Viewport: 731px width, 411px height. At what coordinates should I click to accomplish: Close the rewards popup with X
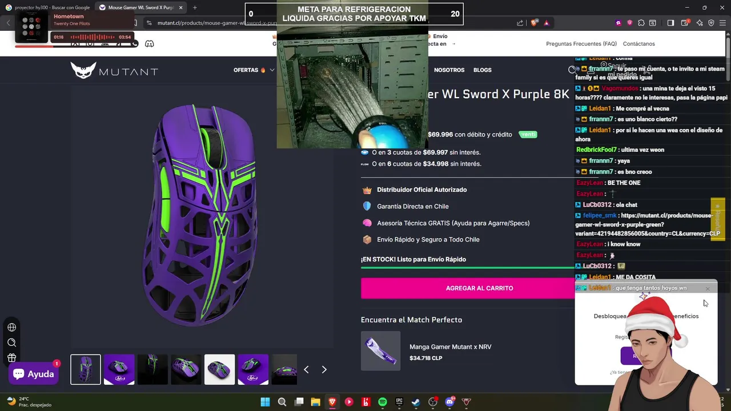click(x=708, y=289)
